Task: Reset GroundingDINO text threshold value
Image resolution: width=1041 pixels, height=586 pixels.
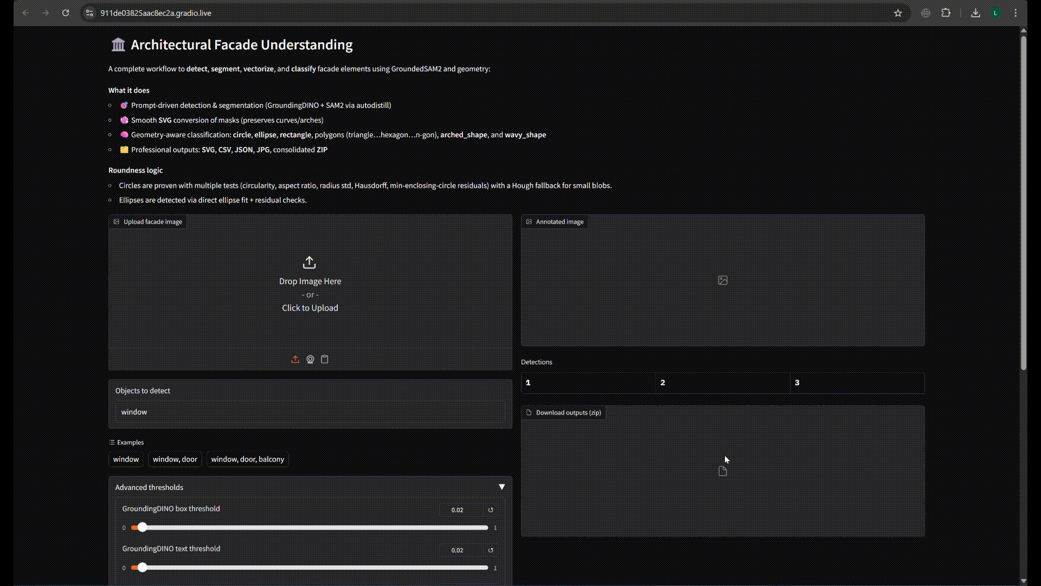Action: [x=491, y=550]
